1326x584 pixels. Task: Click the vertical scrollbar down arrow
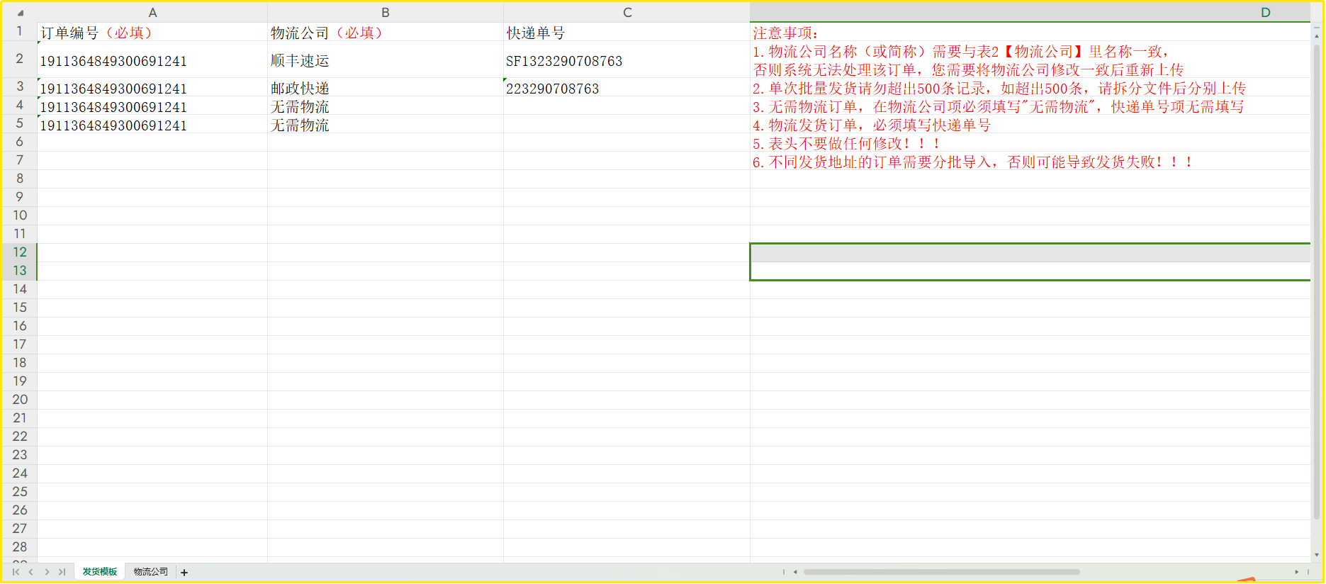pos(1317,555)
